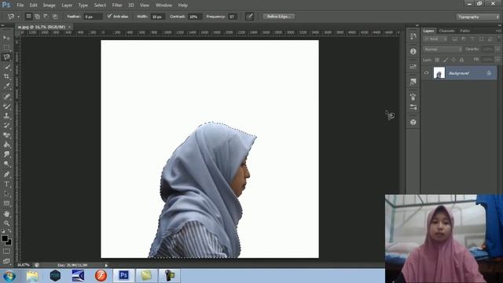This screenshot has height=283, width=503.
Task: Reset default foreground and background colors
Action: 3,231
